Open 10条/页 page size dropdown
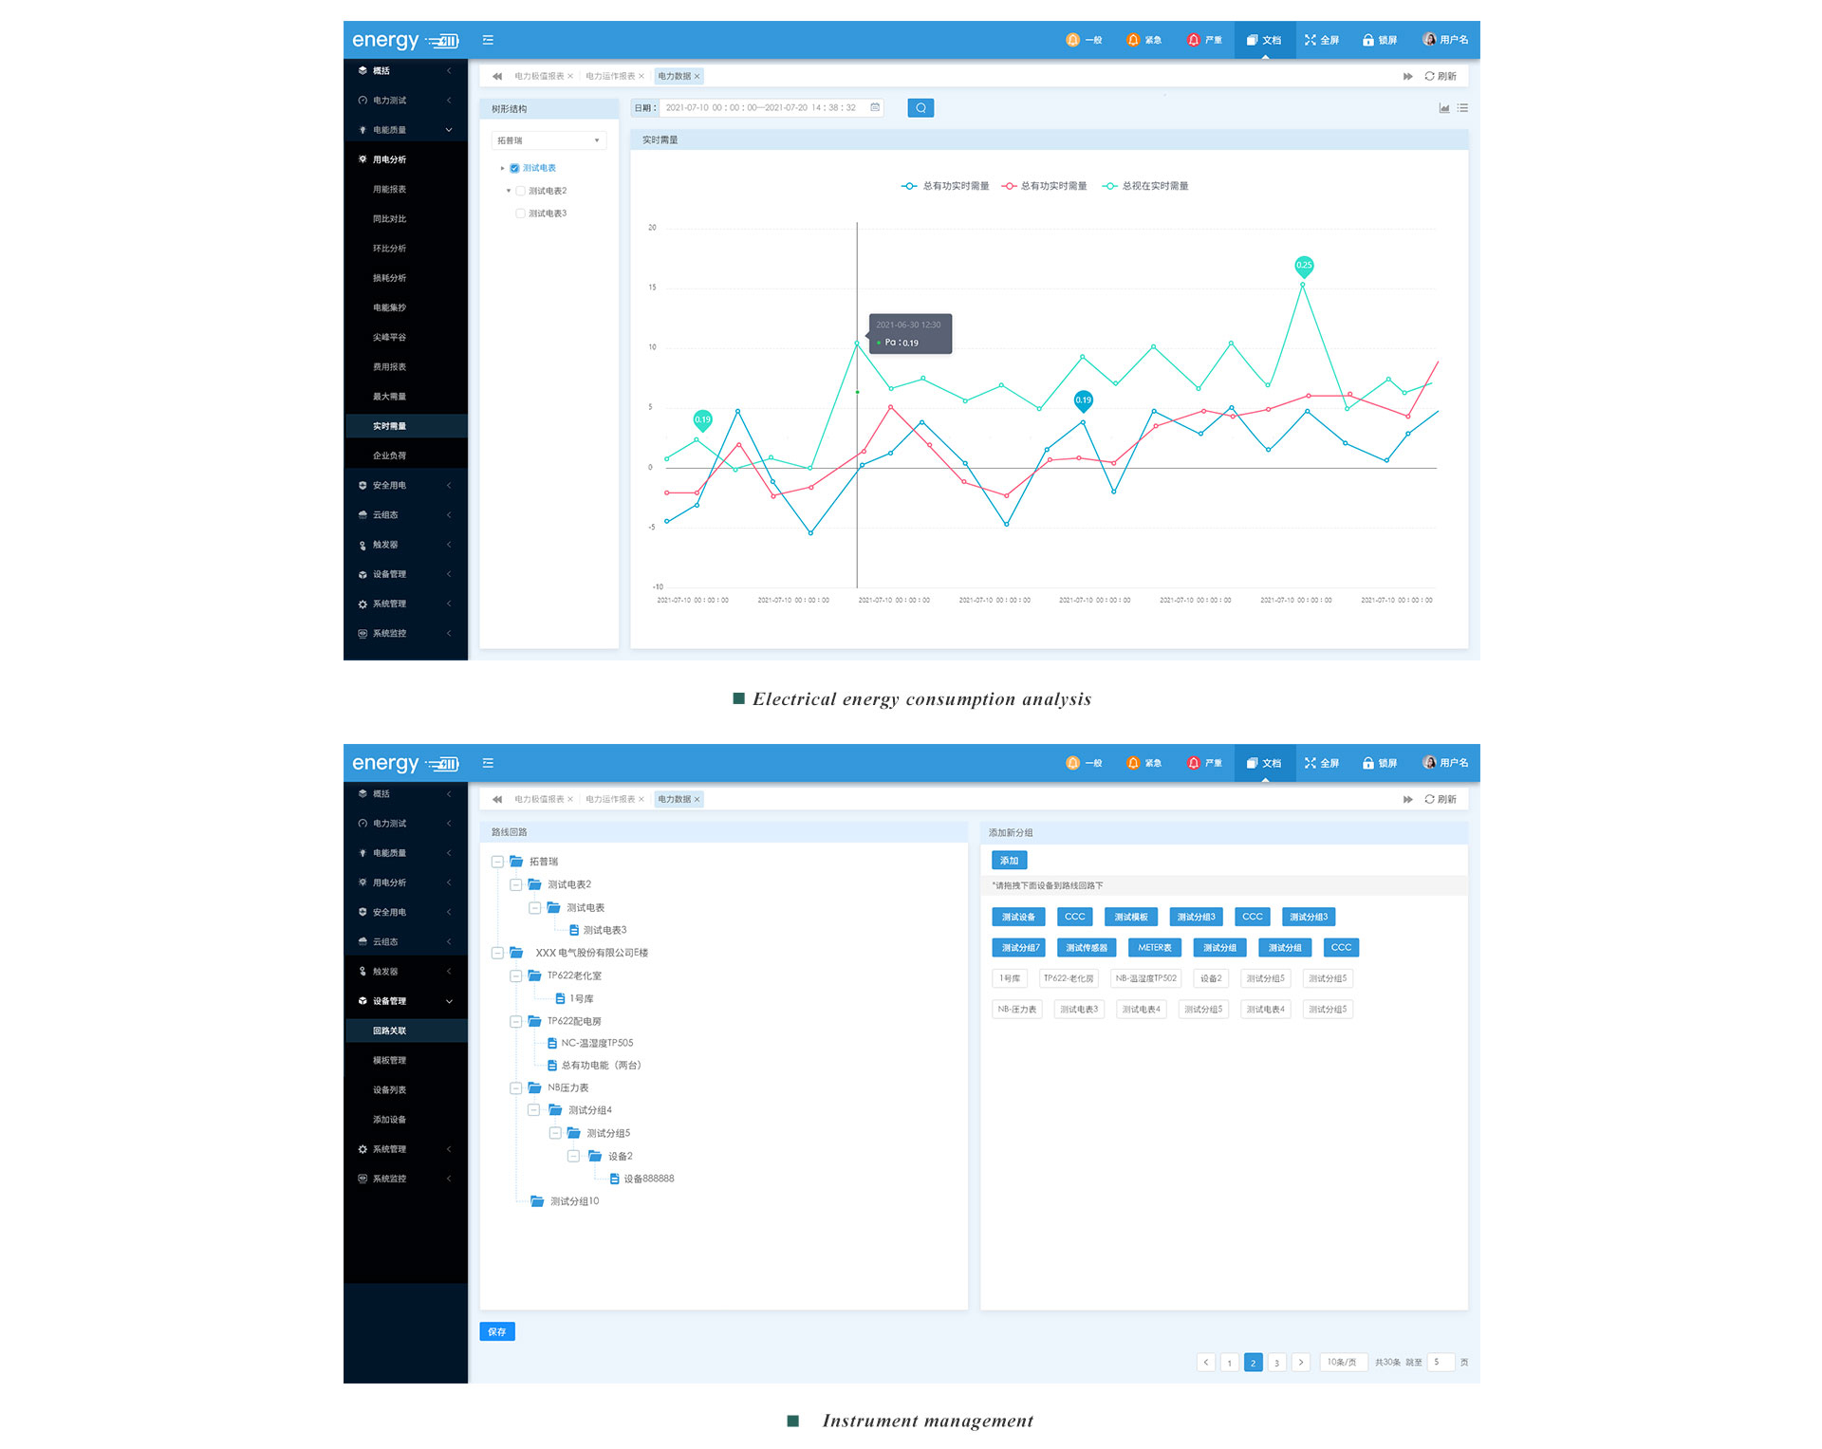The image size is (1822, 1449). coord(1343,1362)
